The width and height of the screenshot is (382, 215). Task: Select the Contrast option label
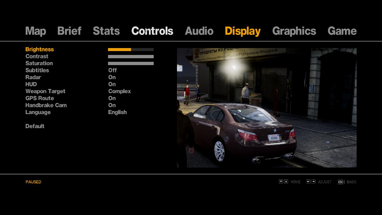37,56
